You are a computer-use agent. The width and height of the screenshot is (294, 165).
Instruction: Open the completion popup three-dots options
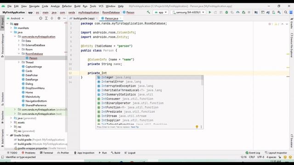tap(201, 127)
